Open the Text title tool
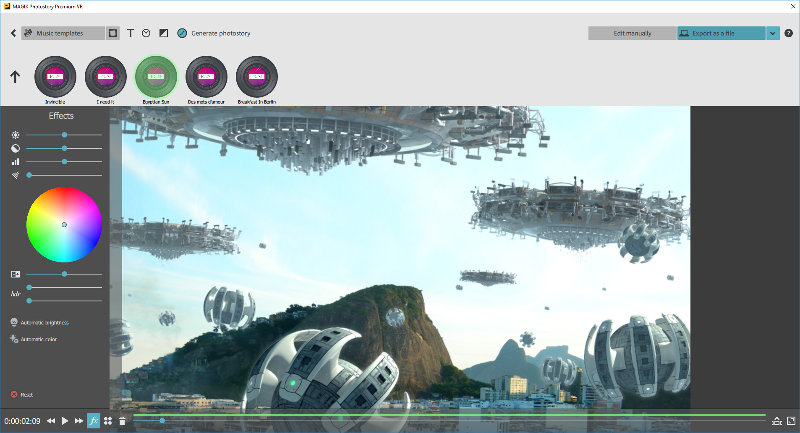800x433 pixels. point(131,33)
